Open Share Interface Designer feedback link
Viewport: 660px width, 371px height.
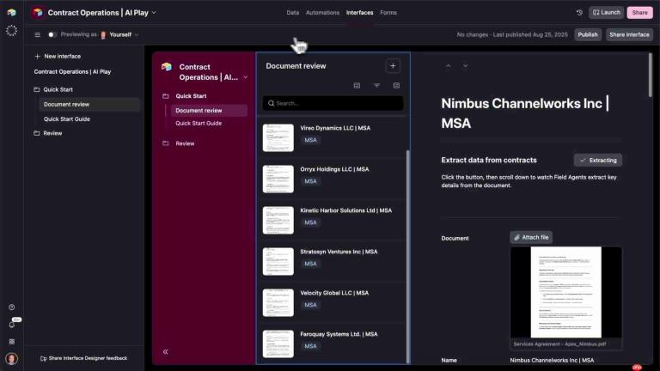point(83,358)
